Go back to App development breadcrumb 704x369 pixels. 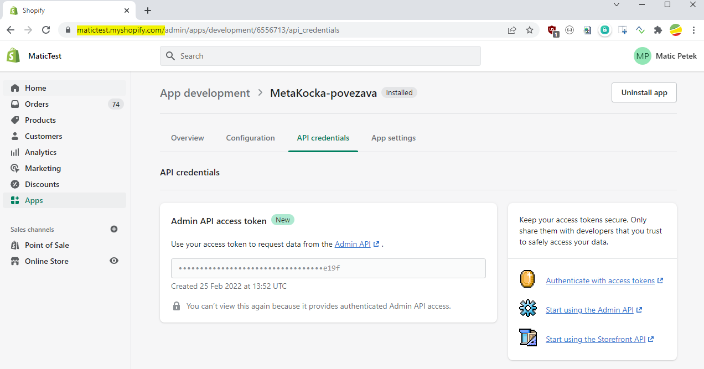click(205, 93)
